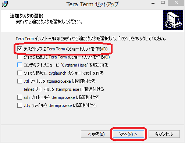The image size is (185, 143).
Task: Click the 'Tera Term セットアップ' window title
Action: pyautogui.click(x=93, y=4)
